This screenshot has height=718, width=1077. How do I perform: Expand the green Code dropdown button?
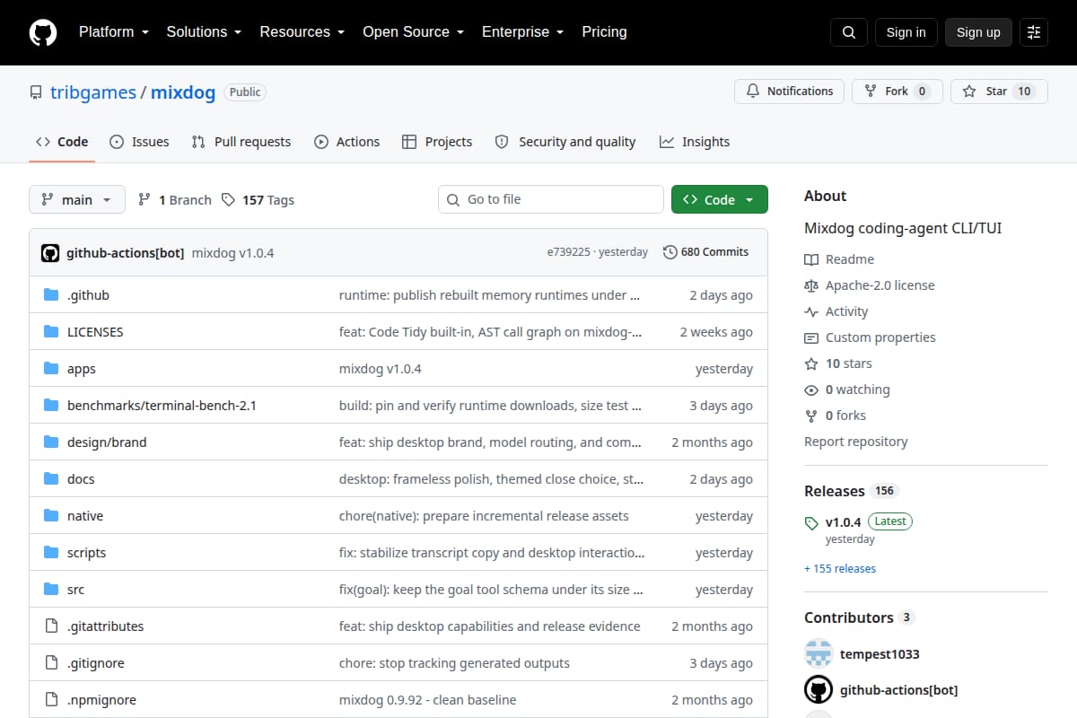coord(720,199)
